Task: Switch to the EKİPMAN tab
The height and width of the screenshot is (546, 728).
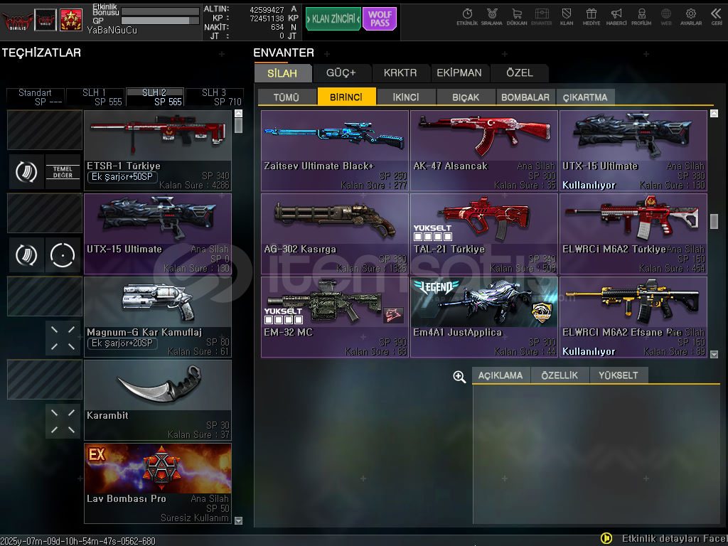Action: pos(459,73)
